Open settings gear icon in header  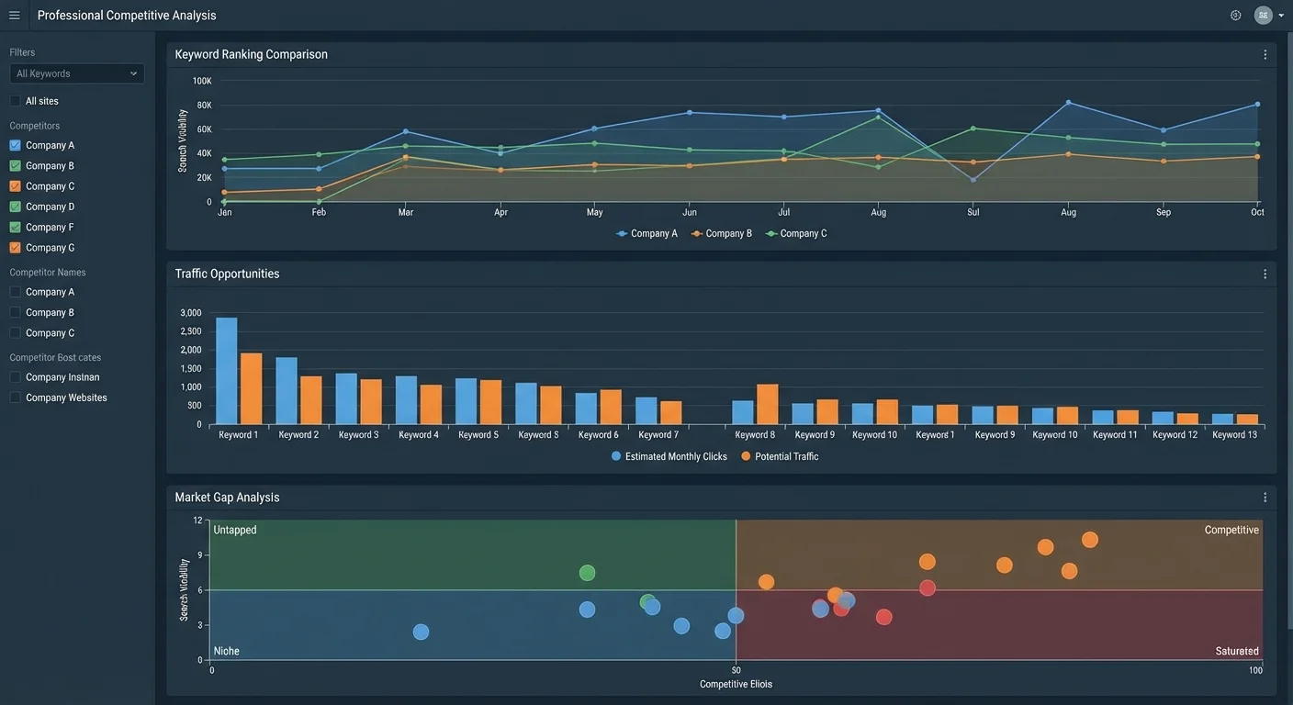[x=1235, y=16]
